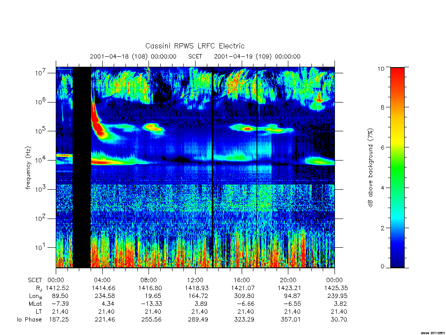Click the red top of the color scale bar

pyautogui.click(x=397, y=70)
